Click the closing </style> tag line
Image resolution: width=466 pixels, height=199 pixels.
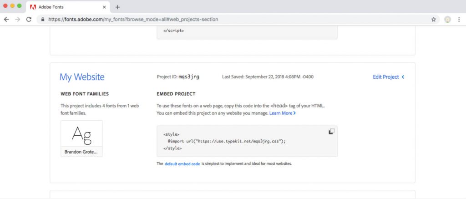[172, 148]
